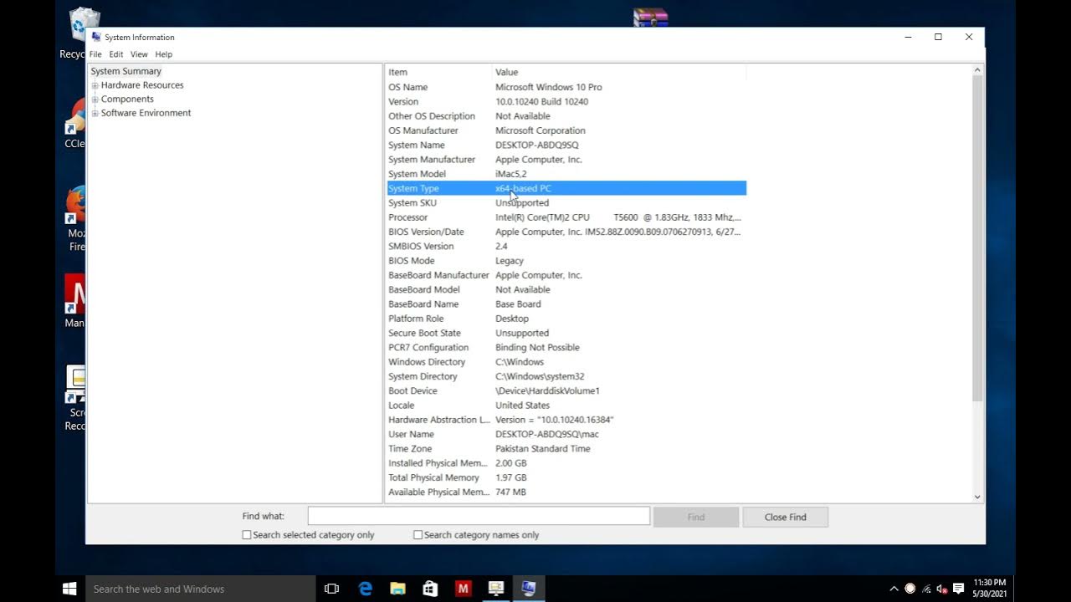Open the red M app on taskbar
The width and height of the screenshot is (1071, 602).
(463, 589)
